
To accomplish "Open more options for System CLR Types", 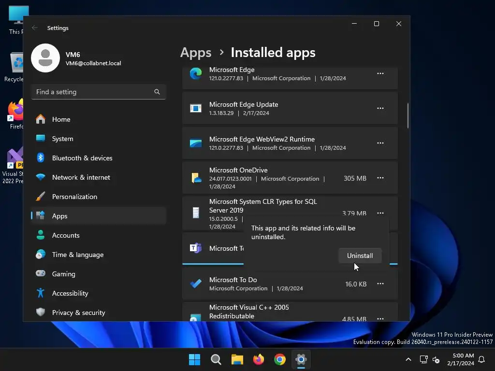I will (380, 213).
